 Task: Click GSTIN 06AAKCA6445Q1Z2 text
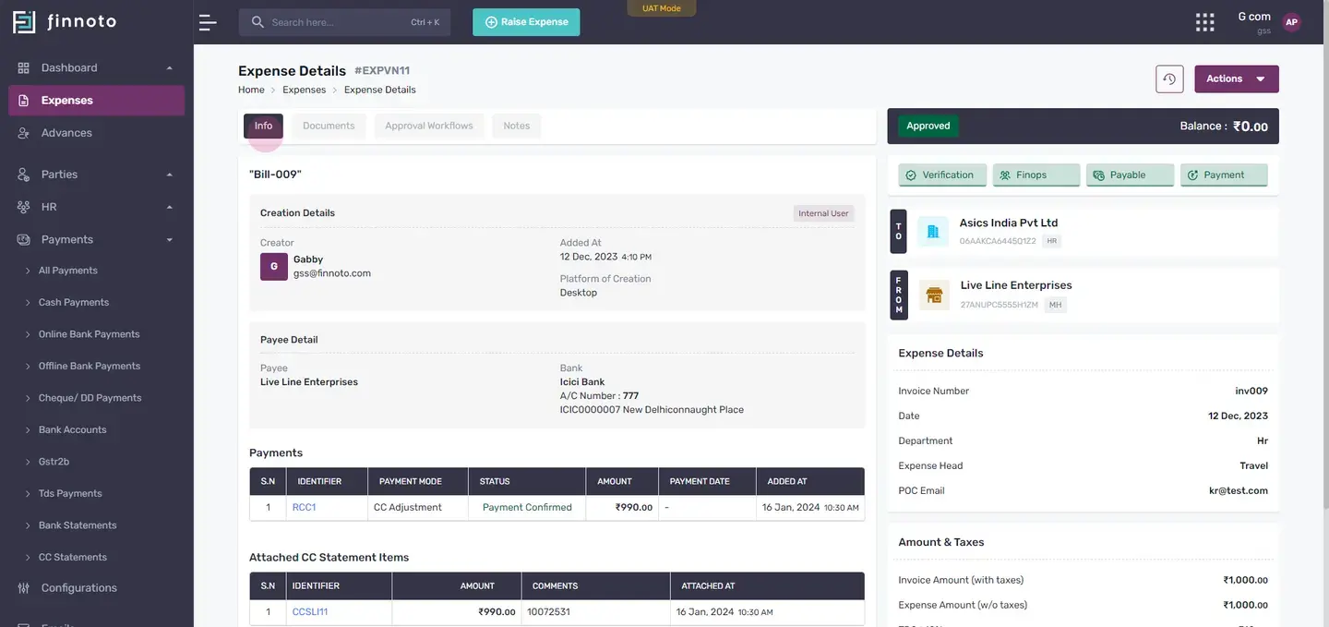coord(998,241)
